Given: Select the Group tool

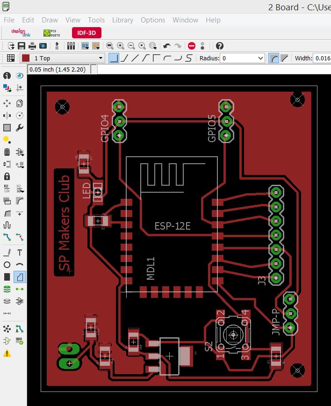Looking at the screenshot, I should [x=7, y=128].
